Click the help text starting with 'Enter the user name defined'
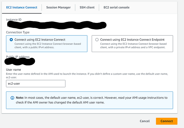Image resolution: width=184 pixels, height=128 pixels. (87, 75)
